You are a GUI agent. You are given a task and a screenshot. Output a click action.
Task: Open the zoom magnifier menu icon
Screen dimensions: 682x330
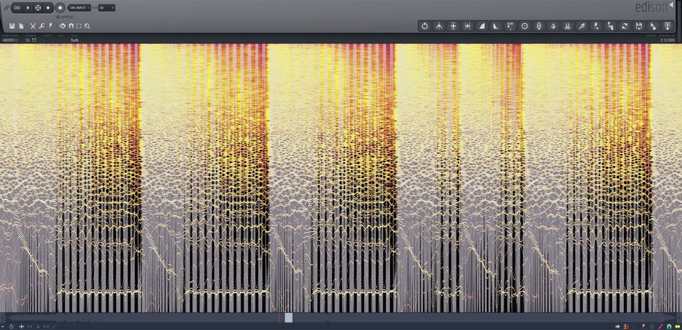87,26
